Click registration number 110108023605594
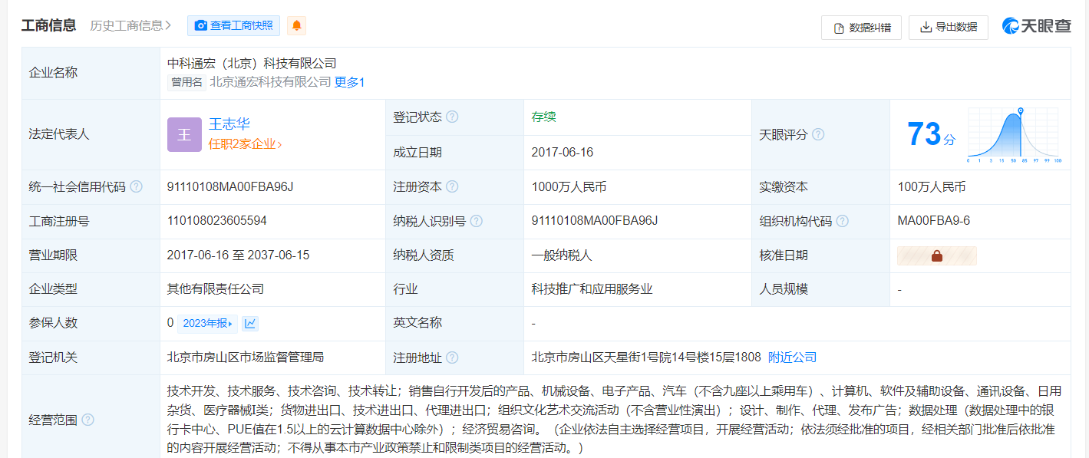The height and width of the screenshot is (458, 1089). 217,221
